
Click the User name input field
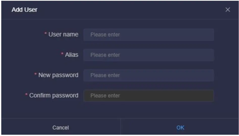click(148, 34)
